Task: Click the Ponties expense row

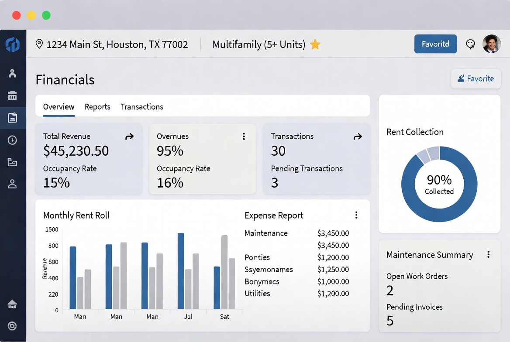Action: [x=296, y=257]
